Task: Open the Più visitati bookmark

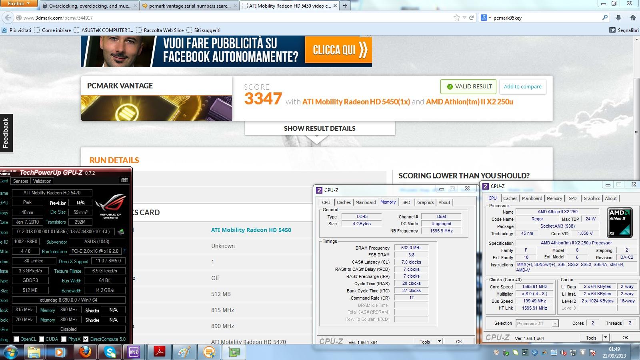Action: coord(16,30)
